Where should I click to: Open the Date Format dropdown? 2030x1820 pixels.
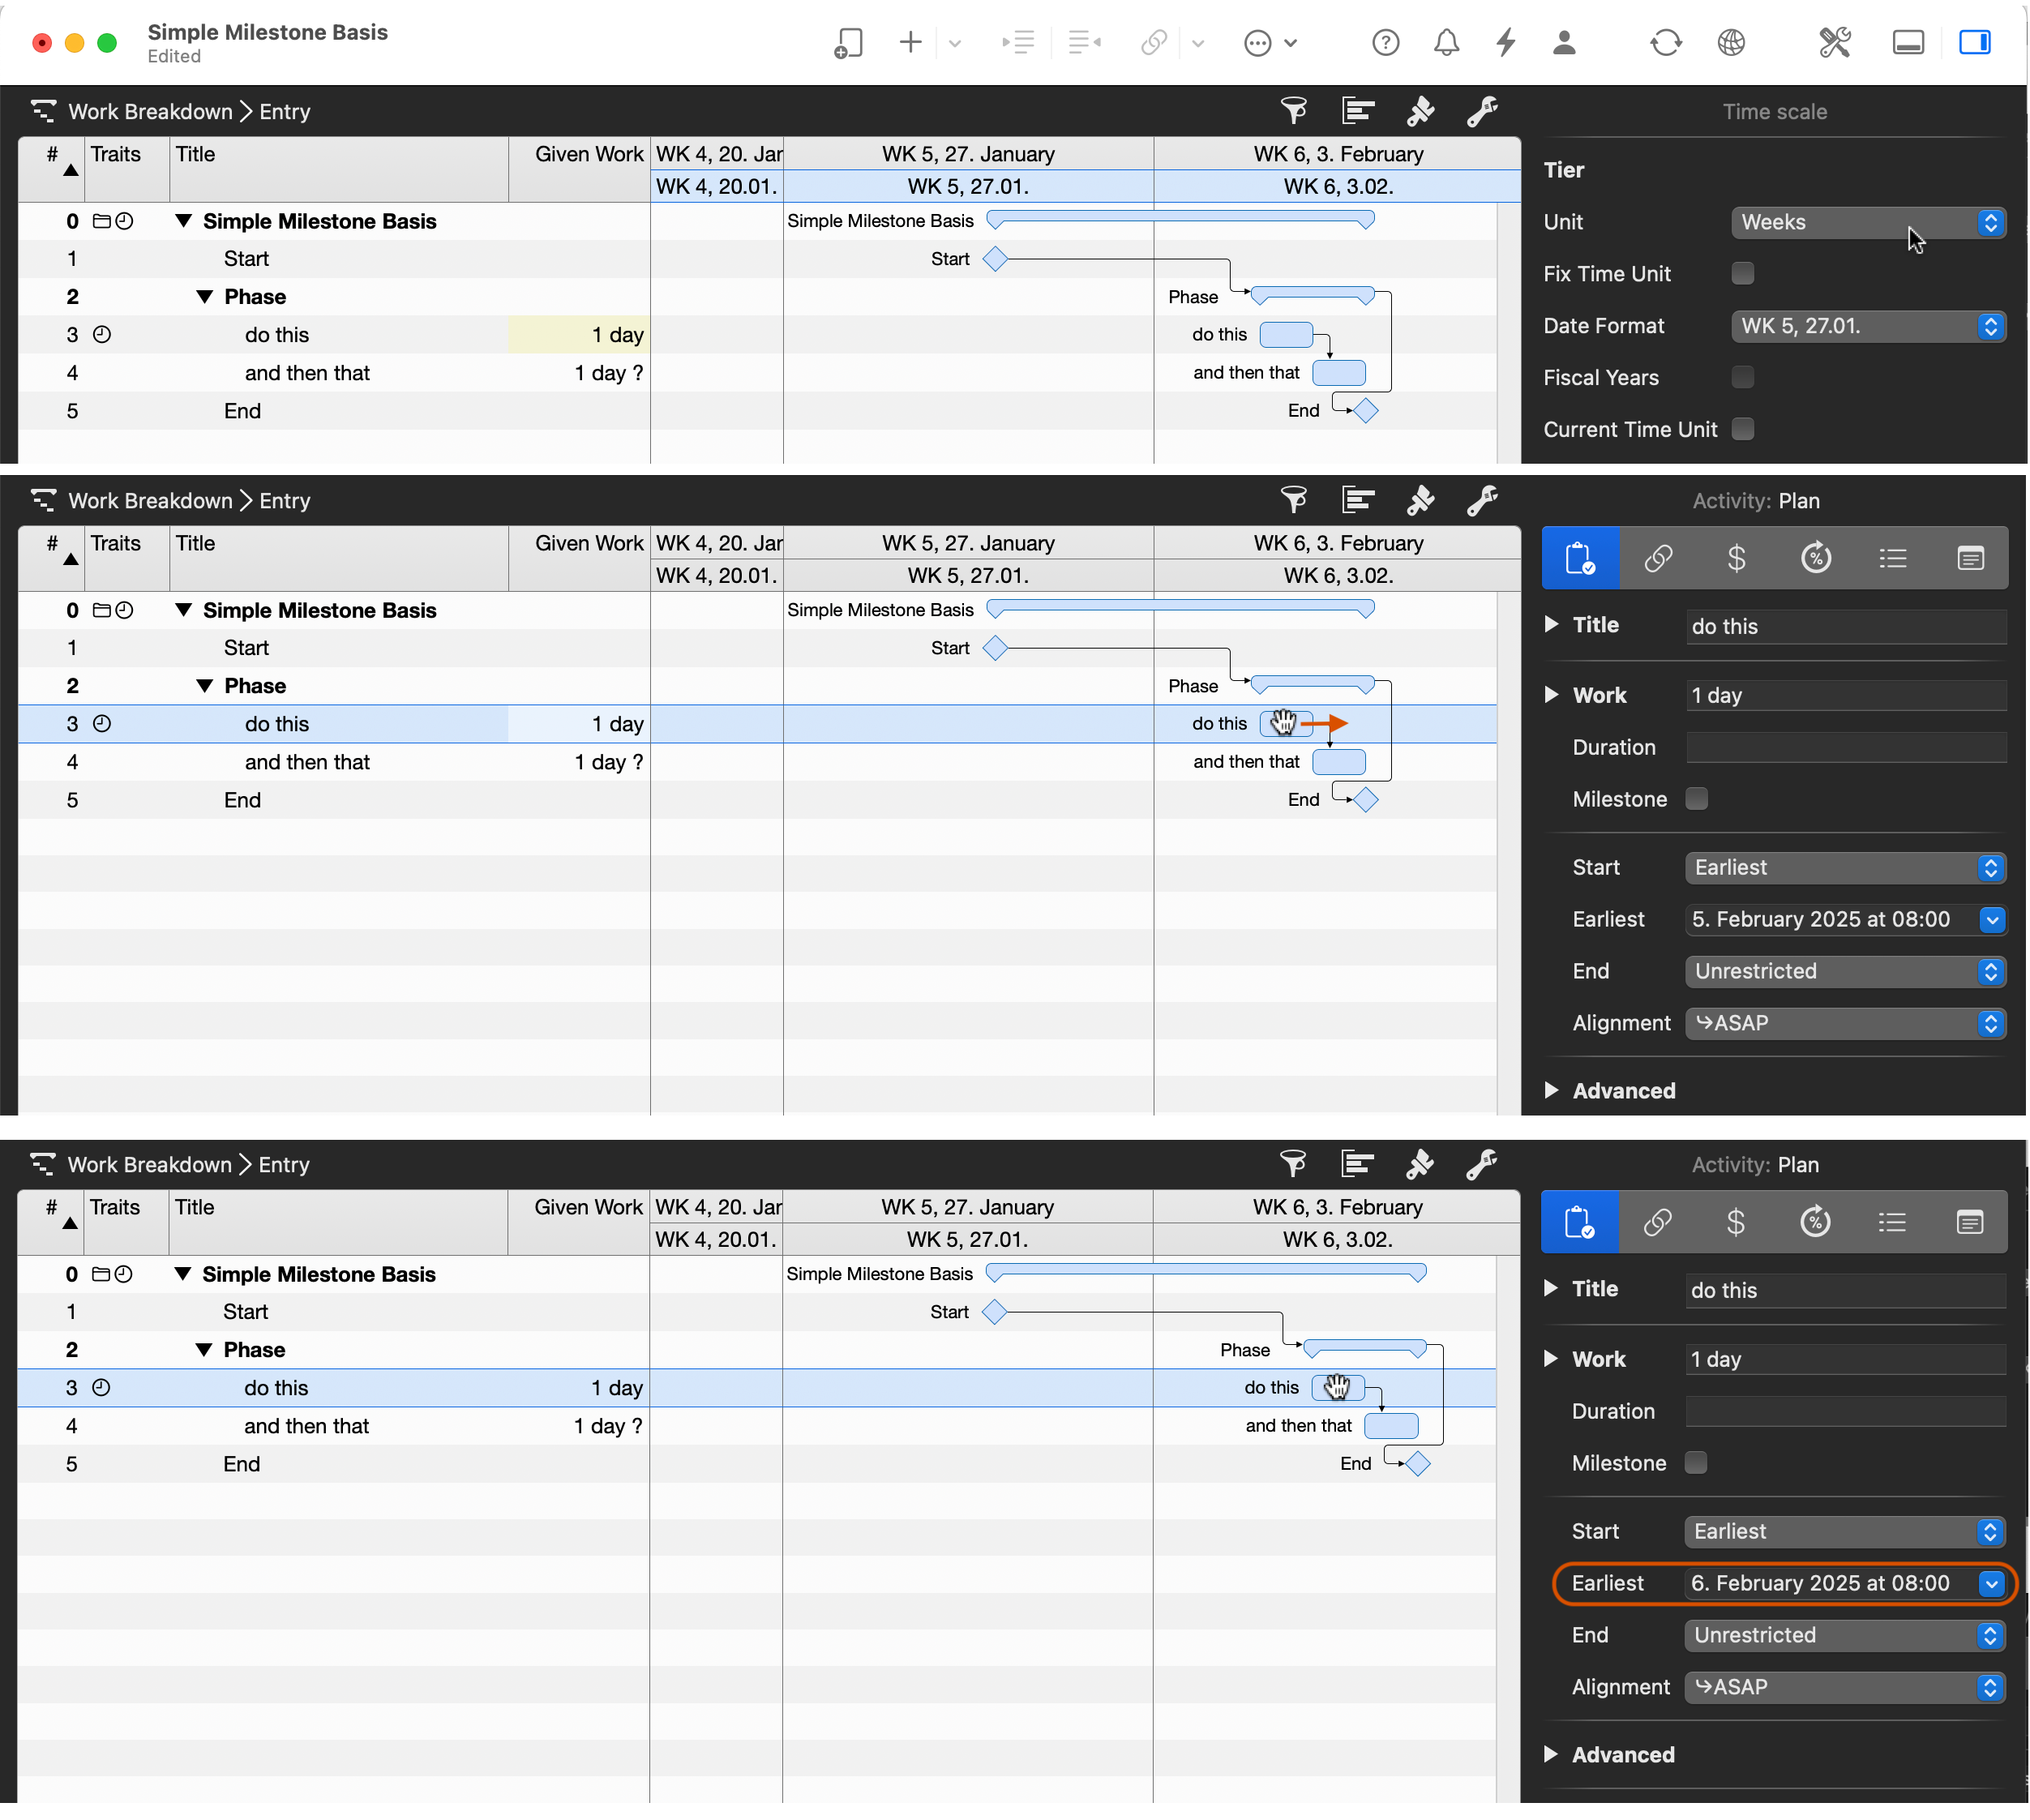1868,326
